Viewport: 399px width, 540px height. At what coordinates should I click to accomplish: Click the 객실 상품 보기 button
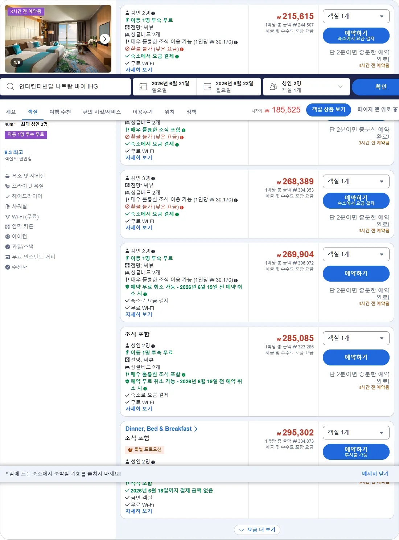[x=329, y=110]
